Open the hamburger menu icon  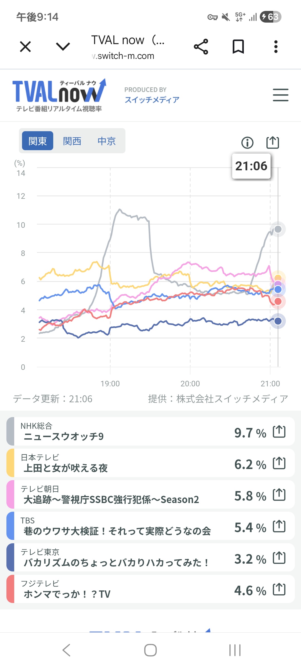coord(280,95)
